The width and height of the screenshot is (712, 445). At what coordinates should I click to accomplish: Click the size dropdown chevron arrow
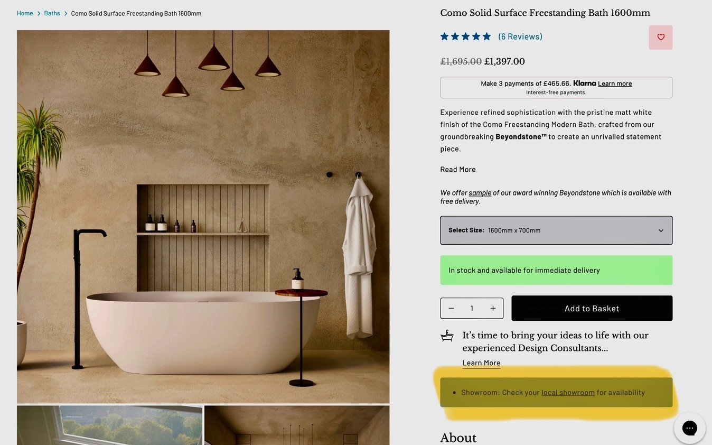point(661,230)
